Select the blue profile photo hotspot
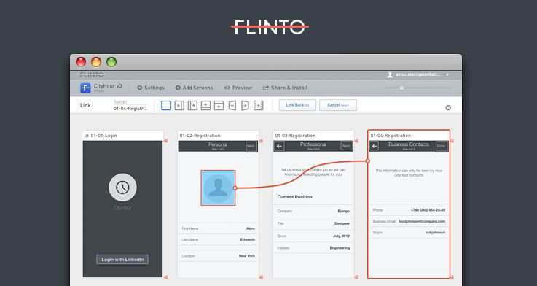 click(218, 188)
